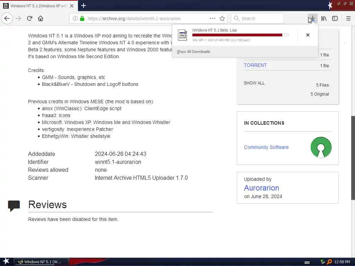Reload the current page
Image resolution: width=355 pixels, height=266 pixels.
(x=29, y=18)
